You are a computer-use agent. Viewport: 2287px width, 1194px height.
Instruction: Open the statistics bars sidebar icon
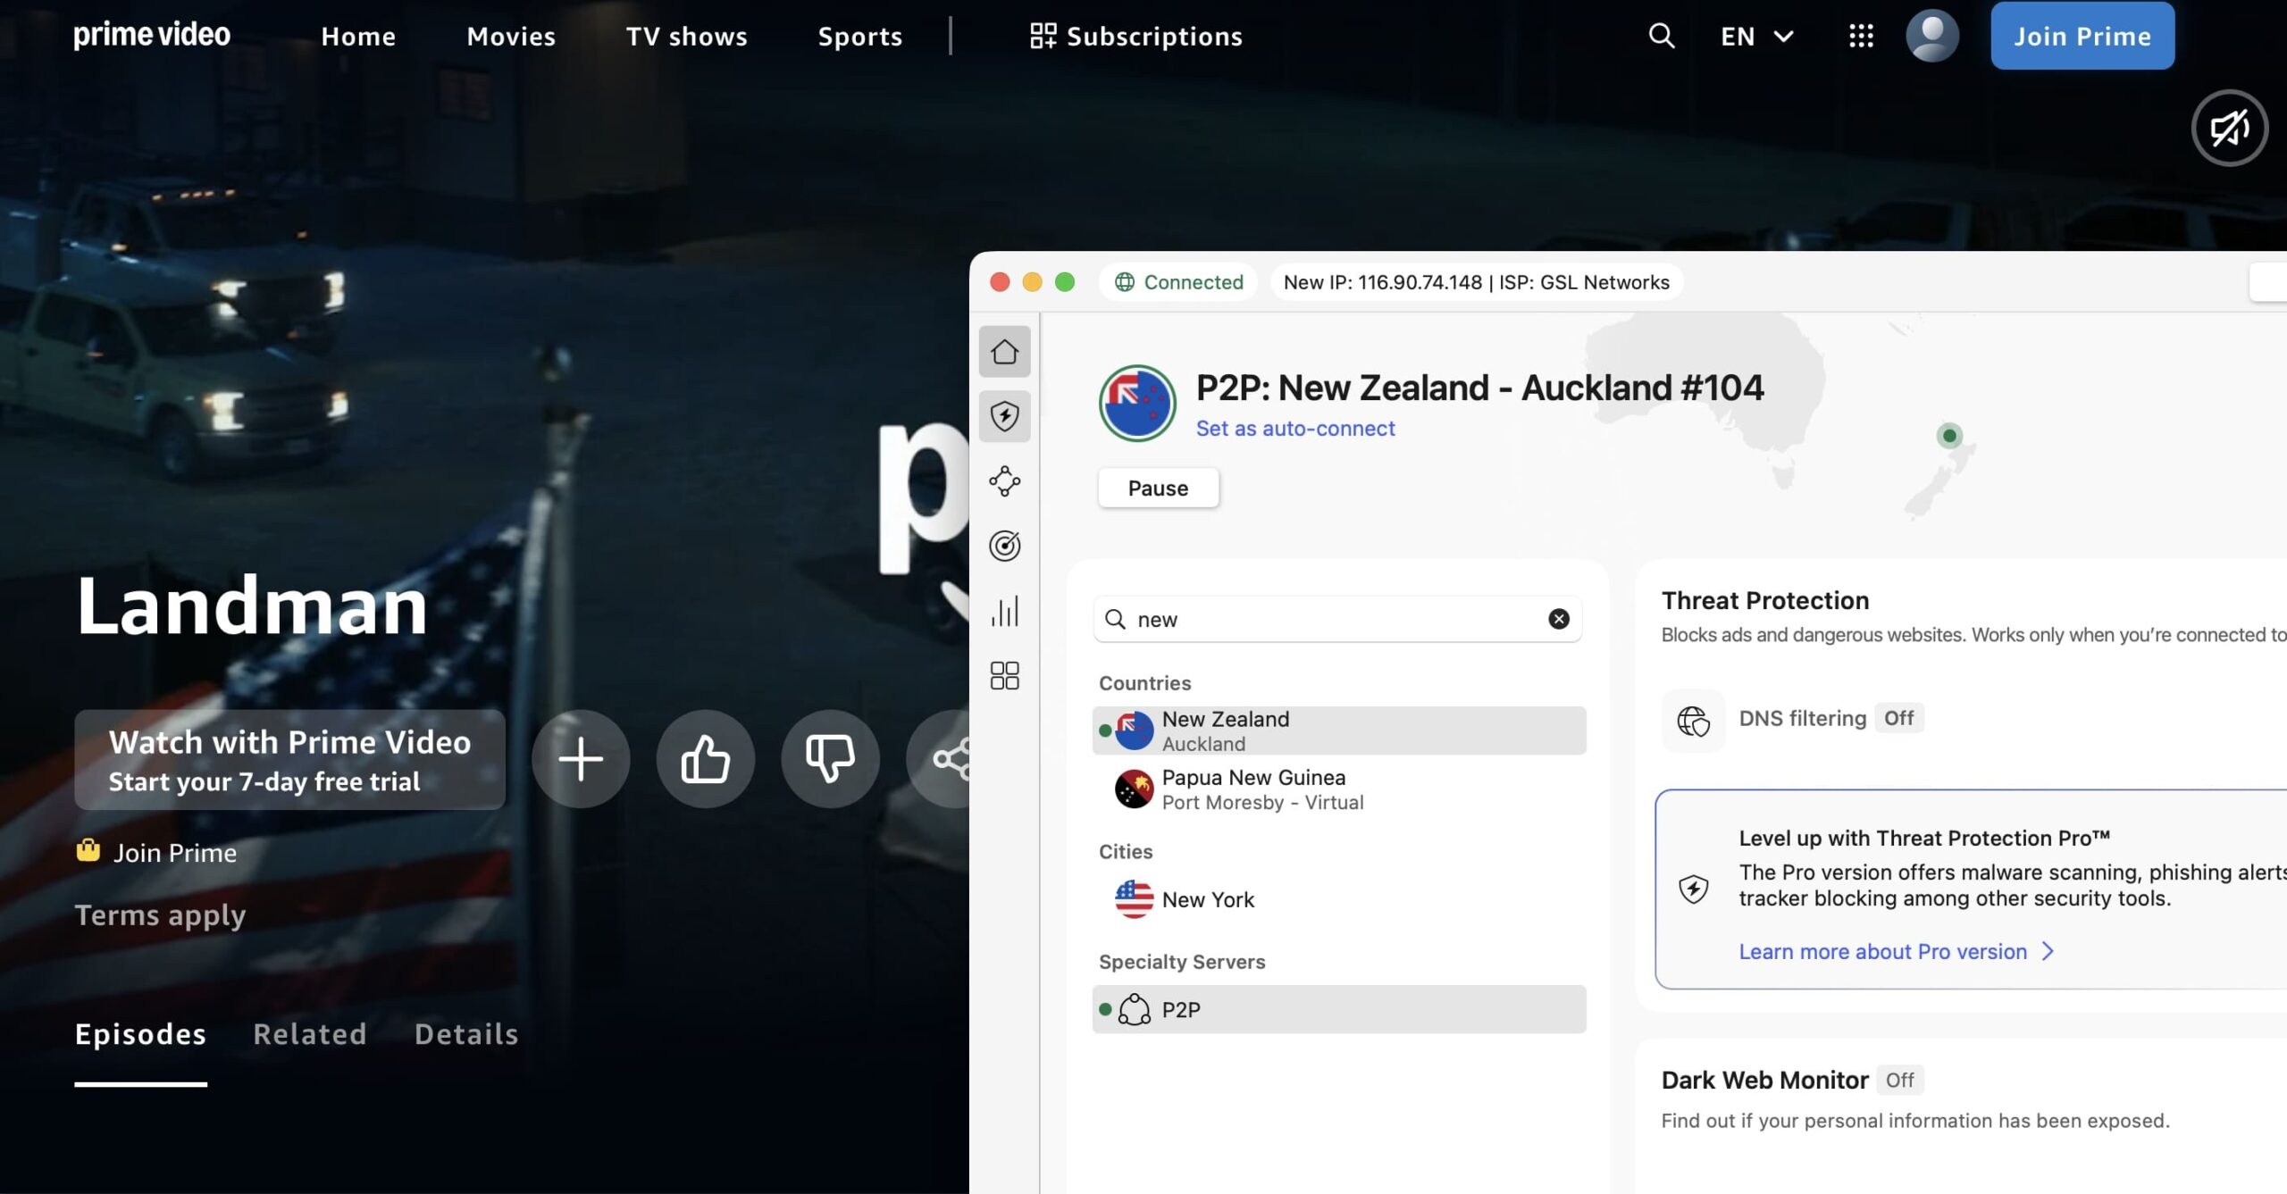pos(1004,612)
